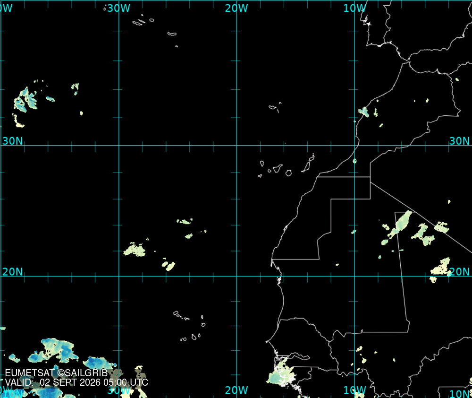Click the 30N latitude label on right

(x=459, y=141)
